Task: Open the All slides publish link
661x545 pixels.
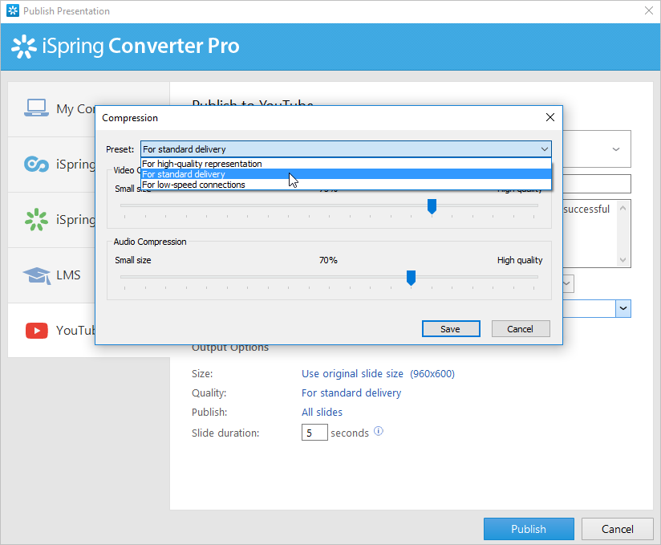Action: pyautogui.click(x=322, y=412)
